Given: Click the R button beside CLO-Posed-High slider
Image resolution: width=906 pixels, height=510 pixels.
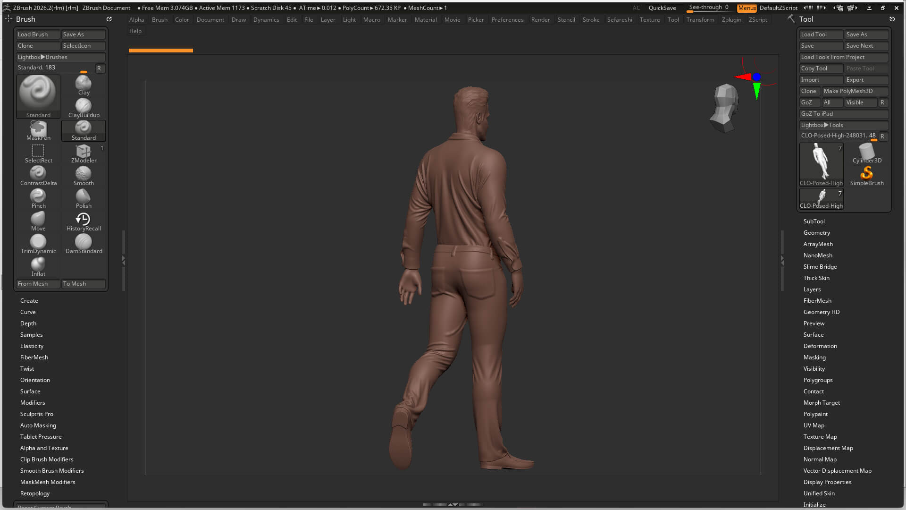Looking at the screenshot, I should 882,136.
